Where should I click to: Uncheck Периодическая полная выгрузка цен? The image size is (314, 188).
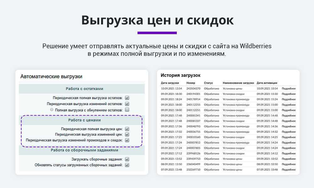(x=127, y=129)
